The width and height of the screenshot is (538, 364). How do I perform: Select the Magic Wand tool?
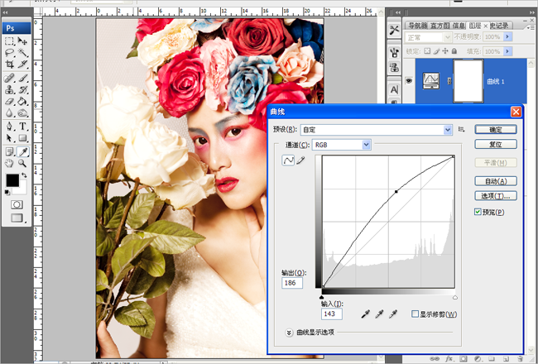pyautogui.click(x=22, y=52)
